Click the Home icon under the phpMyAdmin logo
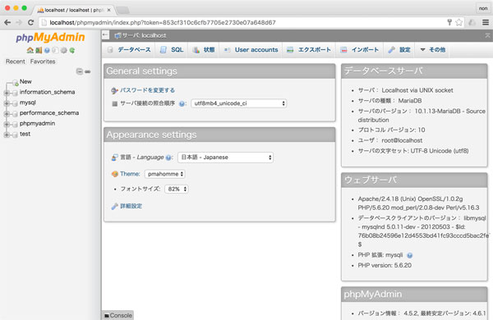The width and height of the screenshot is (493, 320). click(x=30, y=50)
